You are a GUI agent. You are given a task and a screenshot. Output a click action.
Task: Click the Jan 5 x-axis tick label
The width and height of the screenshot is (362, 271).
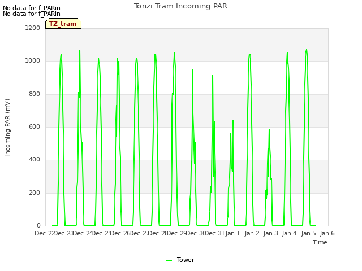click(x=308, y=233)
